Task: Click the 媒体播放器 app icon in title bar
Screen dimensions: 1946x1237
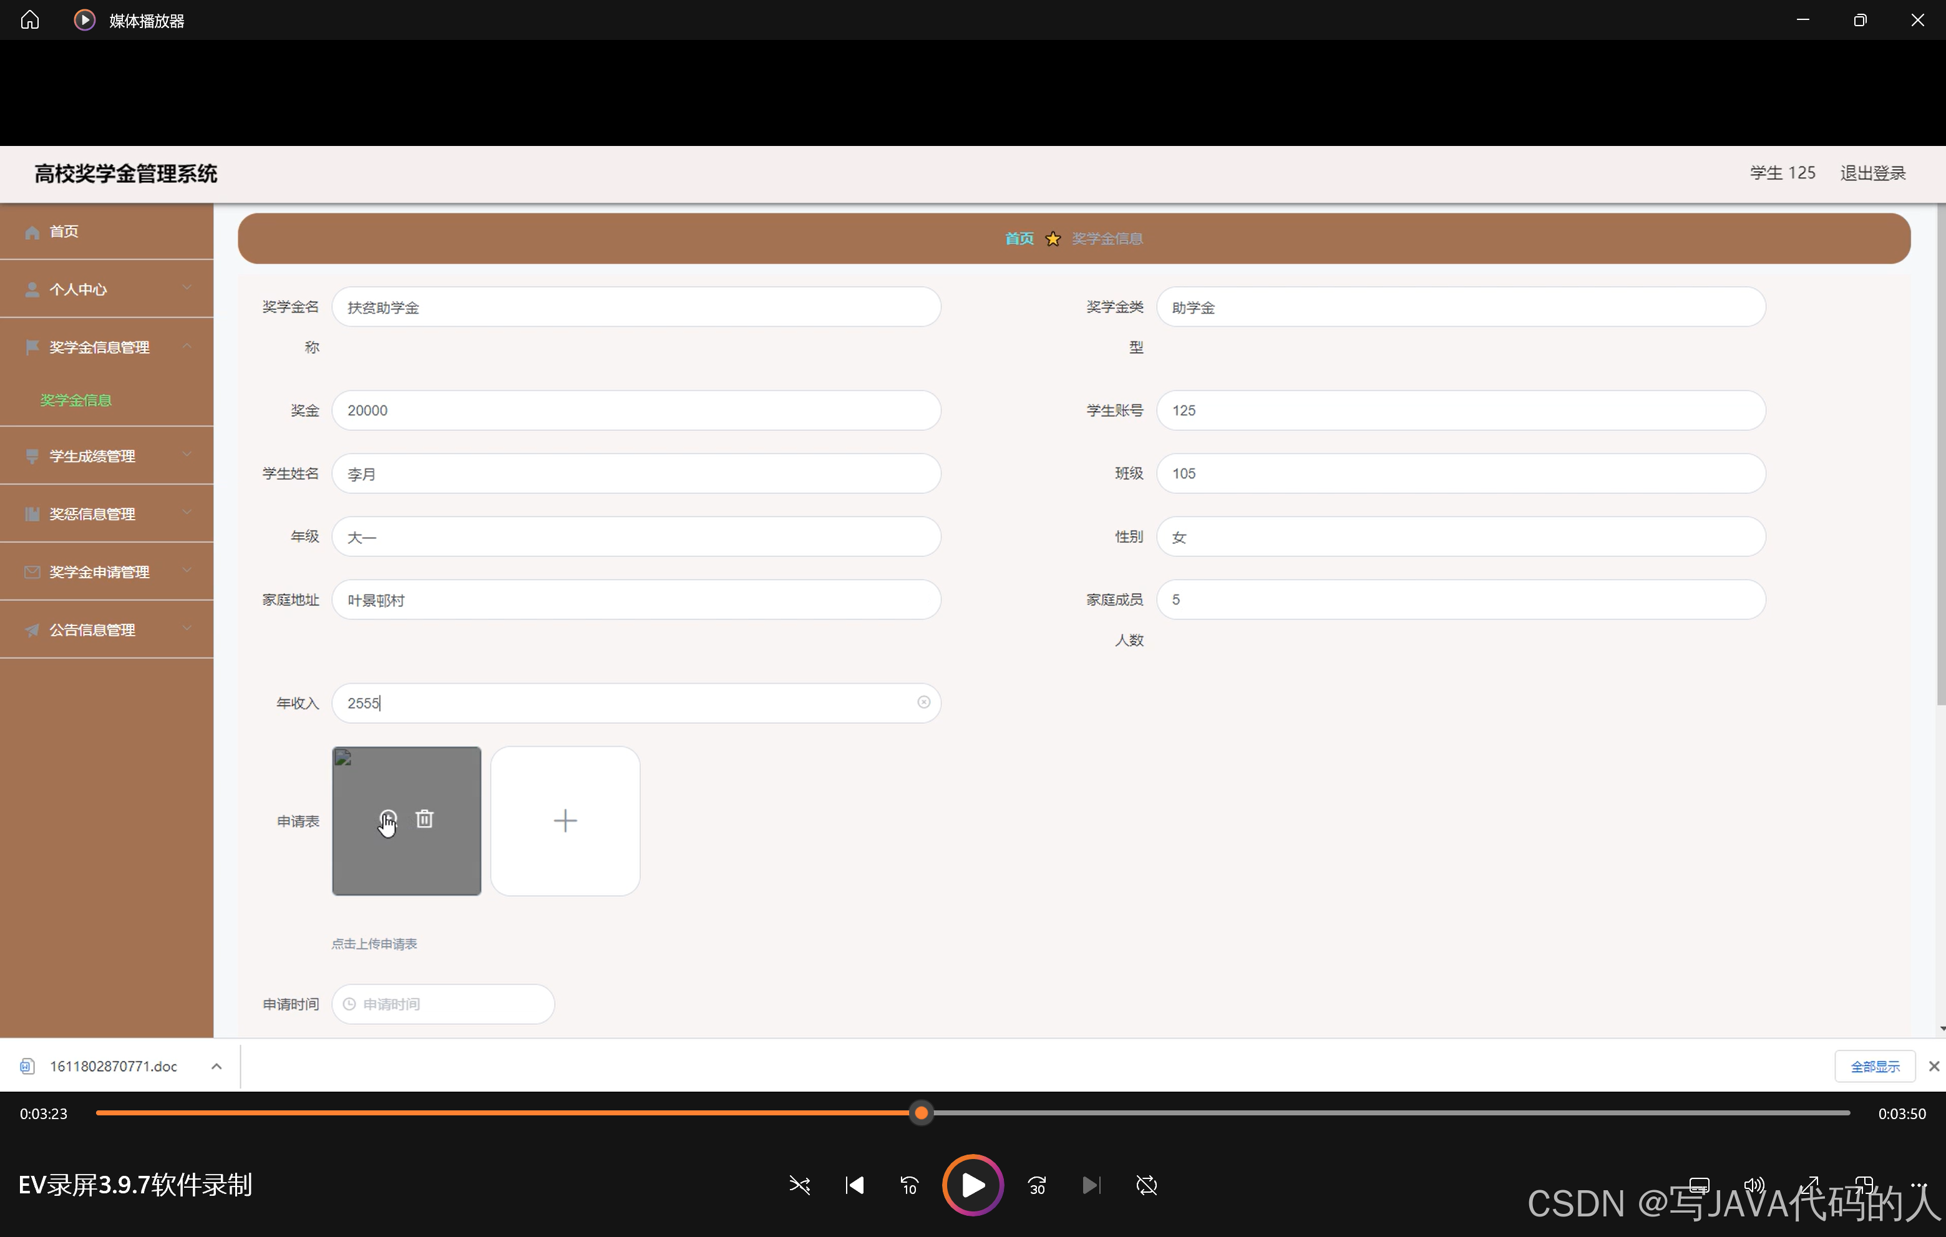Action: (84, 19)
